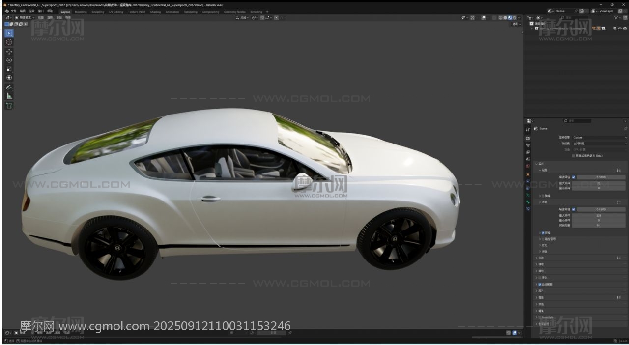The image size is (629, 345).
Task: Toggle X-ray display in viewport
Action: click(x=494, y=18)
